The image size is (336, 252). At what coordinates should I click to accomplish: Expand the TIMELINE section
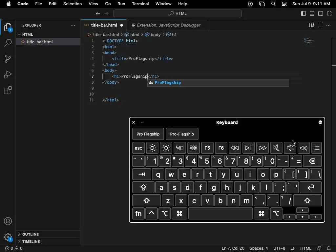48,241
